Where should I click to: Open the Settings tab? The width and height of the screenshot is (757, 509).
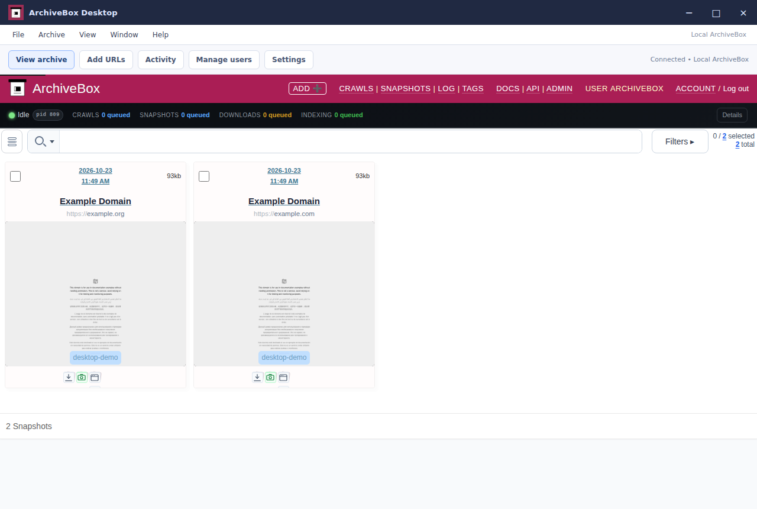(x=289, y=60)
